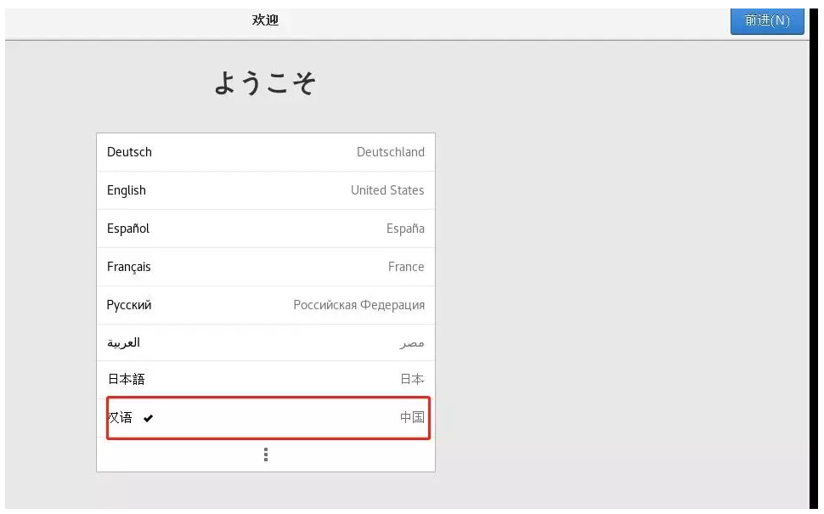The image size is (824, 514).
Task: Select Español from the language list
Action: (x=128, y=229)
